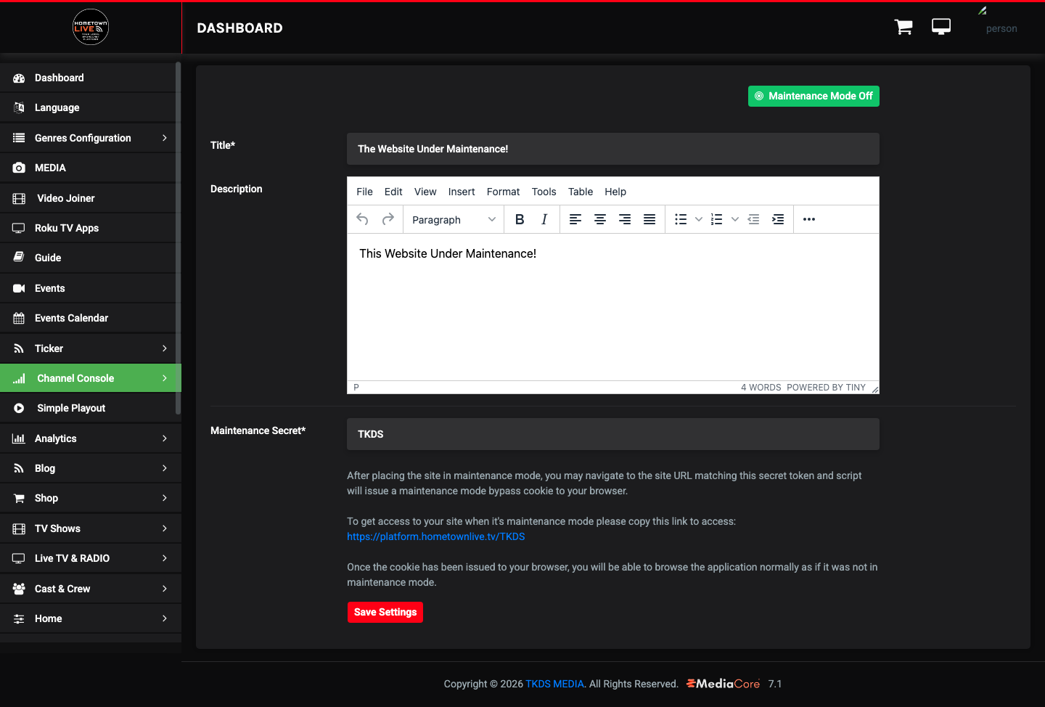Open the File menu in editor

click(364, 192)
